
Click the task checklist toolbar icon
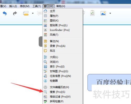coord(92,13)
